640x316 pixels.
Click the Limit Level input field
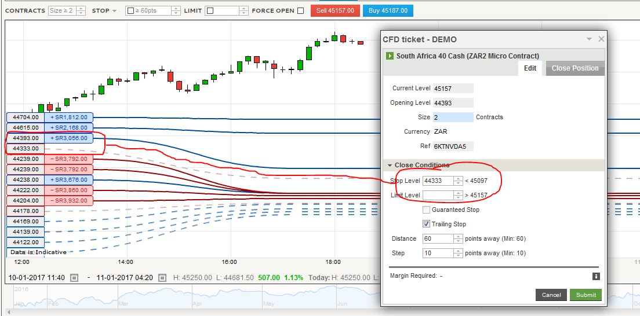point(438,195)
